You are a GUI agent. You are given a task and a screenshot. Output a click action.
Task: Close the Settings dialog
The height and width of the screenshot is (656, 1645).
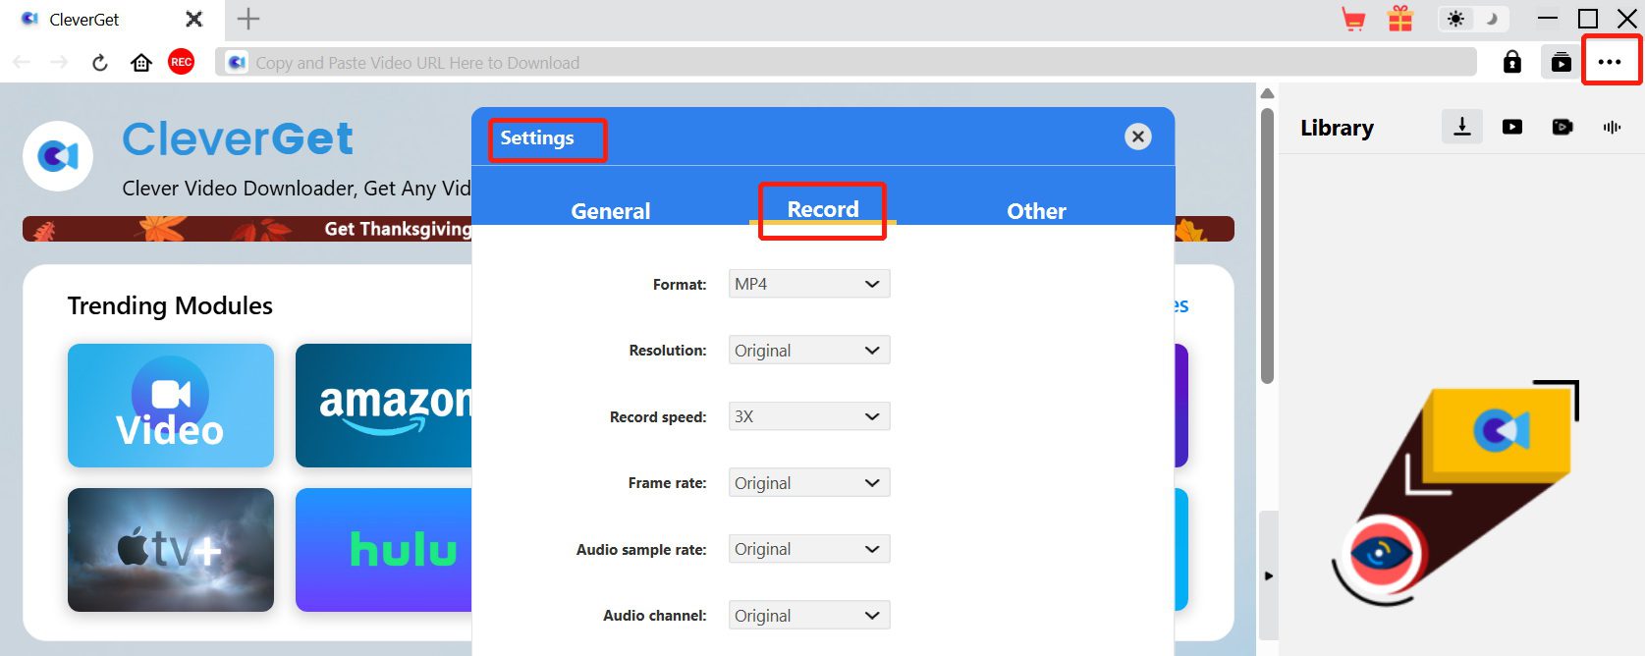1137,137
